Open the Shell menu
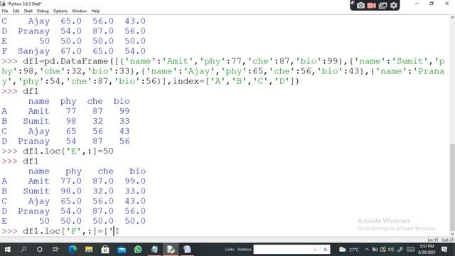The image size is (455, 256). click(x=28, y=11)
